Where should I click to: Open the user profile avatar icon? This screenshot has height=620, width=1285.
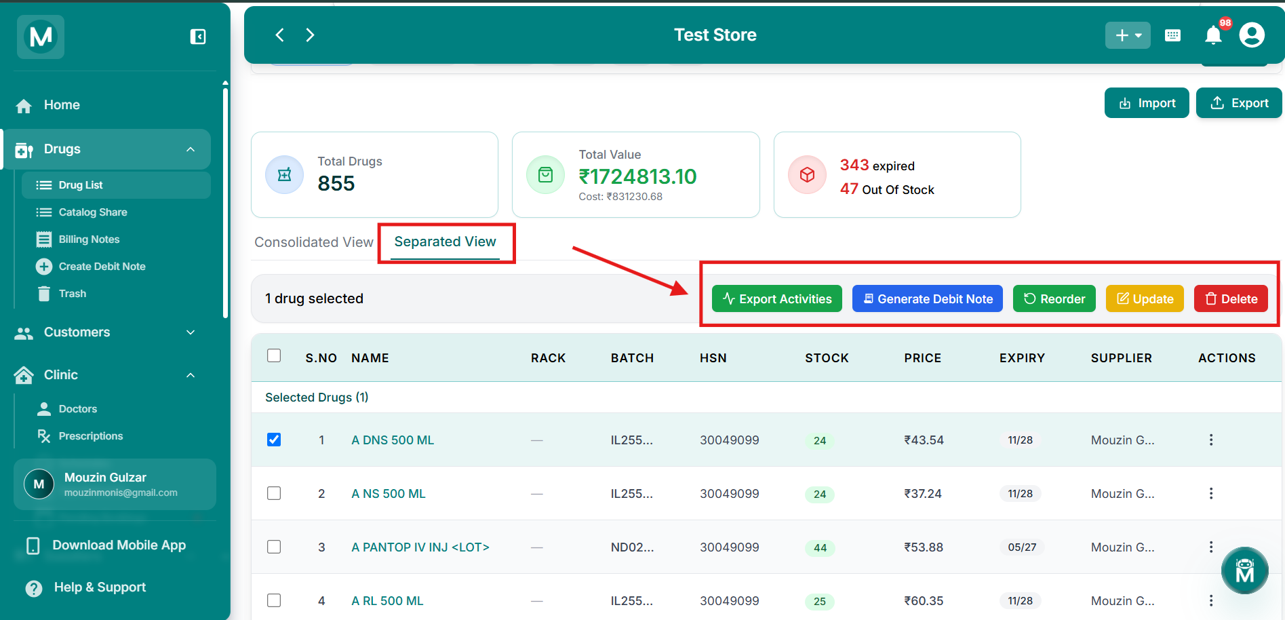pyautogui.click(x=1252, y=35)
